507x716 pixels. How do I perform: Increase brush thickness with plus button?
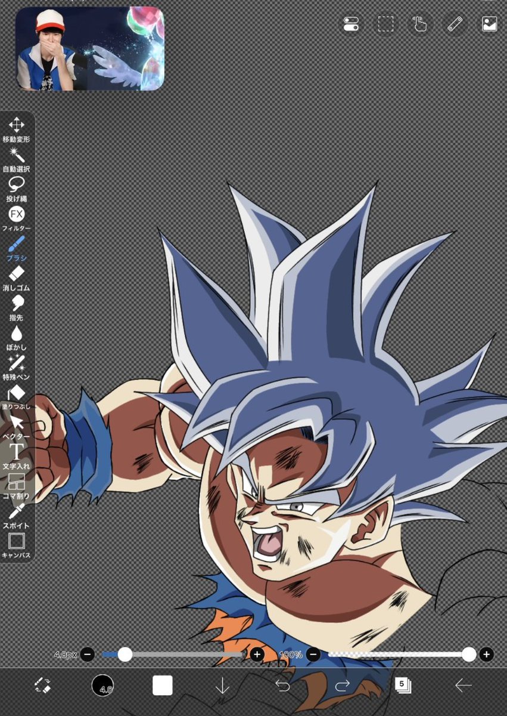(257, 655)
